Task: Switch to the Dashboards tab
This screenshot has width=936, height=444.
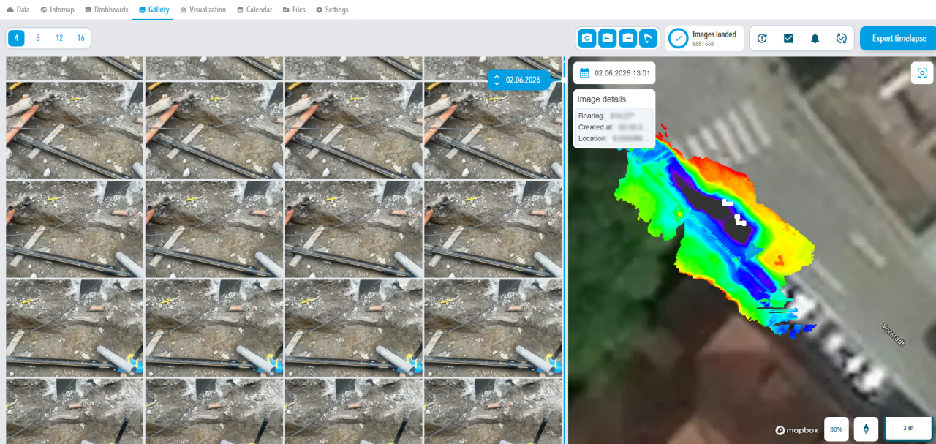Action: pyautogui.click(x=106, y=10)
